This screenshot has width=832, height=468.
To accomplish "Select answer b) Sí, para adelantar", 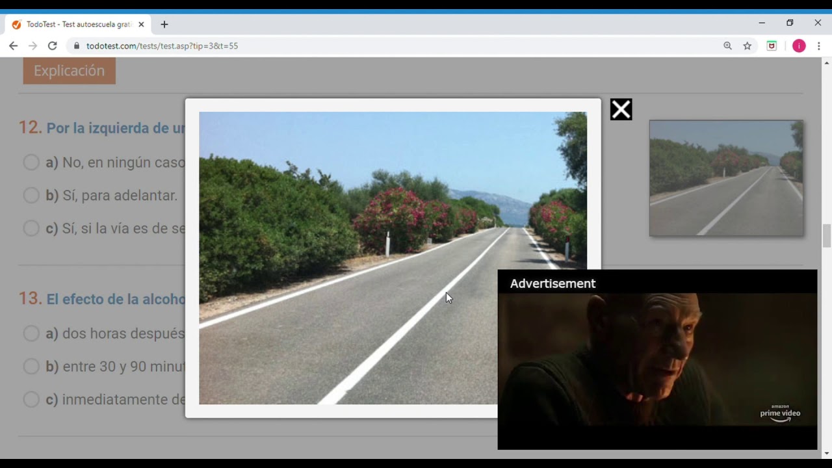I will click(31, 195).
